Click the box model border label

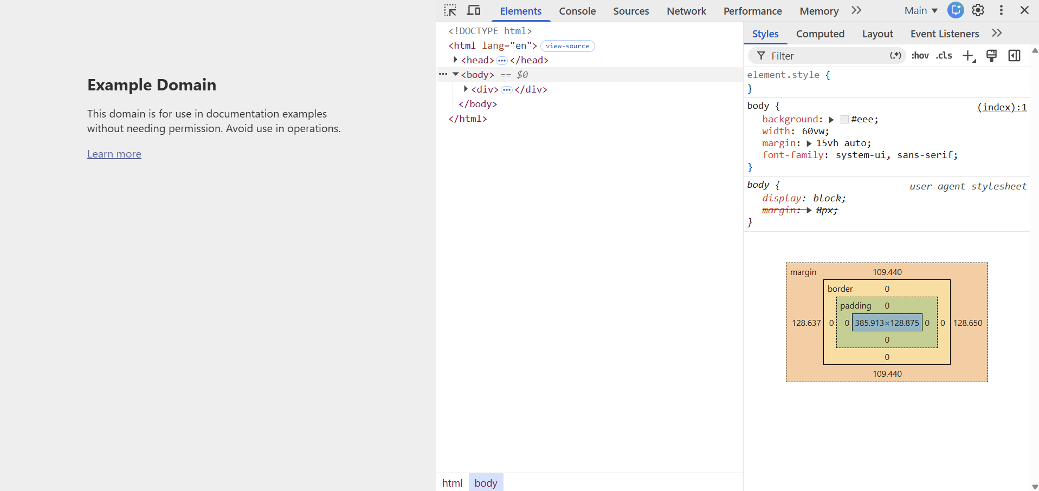point(840,289)
